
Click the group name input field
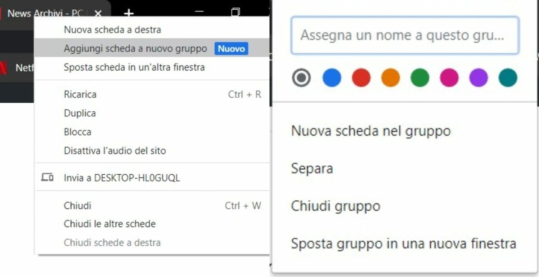[x=405, y=35]
